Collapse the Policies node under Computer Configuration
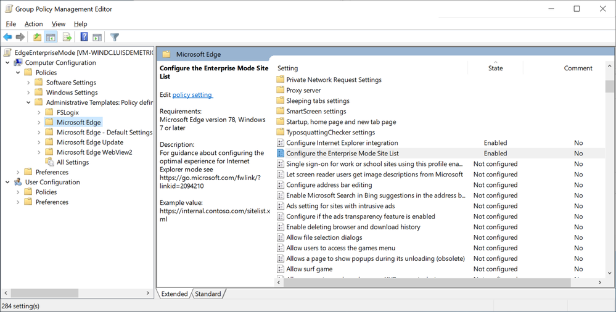The height and width of the screenshot is (312, 616). pyautogui.click(x=18, y=72)
